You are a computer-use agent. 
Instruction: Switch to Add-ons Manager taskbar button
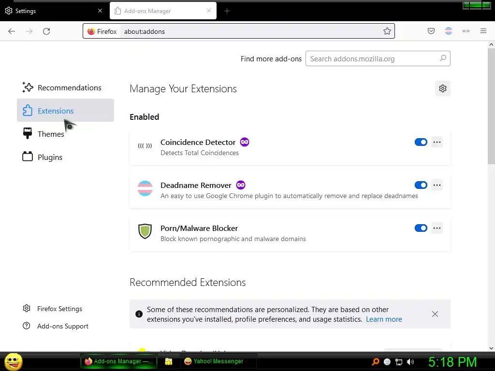[119, 361]
